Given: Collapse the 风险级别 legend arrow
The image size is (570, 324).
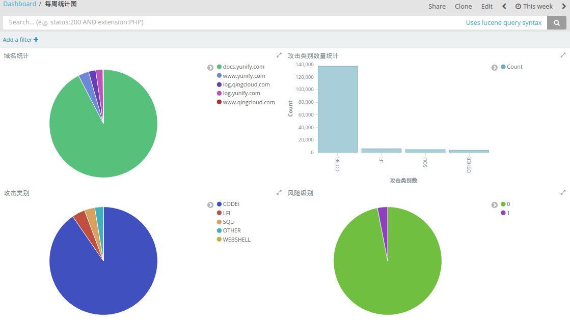Looking at the screenshot, I should coord(494,205).
